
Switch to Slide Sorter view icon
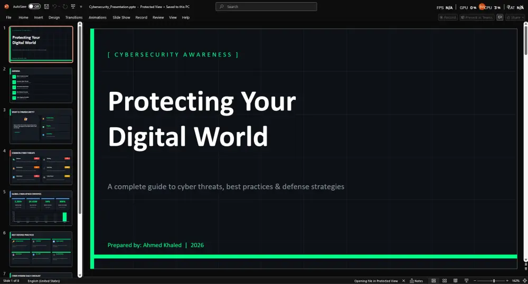(445, 281)
